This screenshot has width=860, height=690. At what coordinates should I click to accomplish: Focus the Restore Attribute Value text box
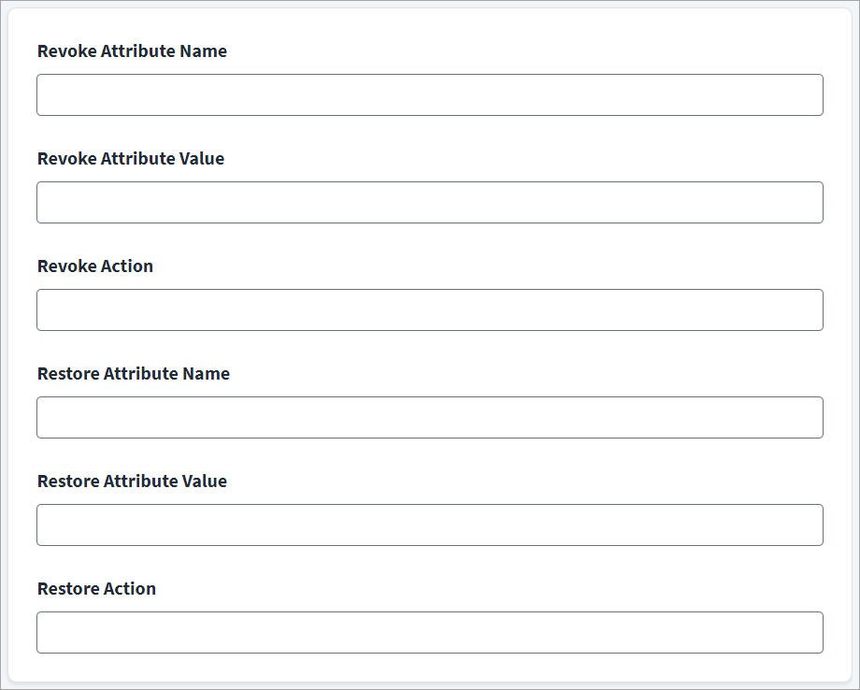[430, 525]
